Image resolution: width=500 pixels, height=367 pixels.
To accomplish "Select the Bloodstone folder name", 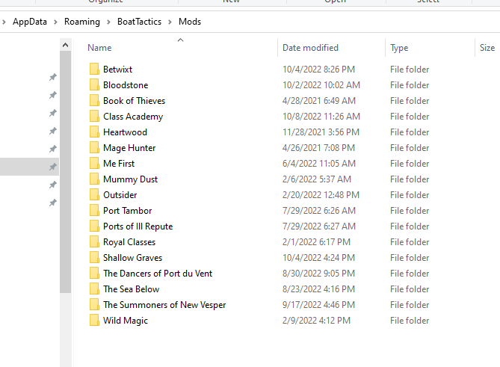I will tap(126, 85).
